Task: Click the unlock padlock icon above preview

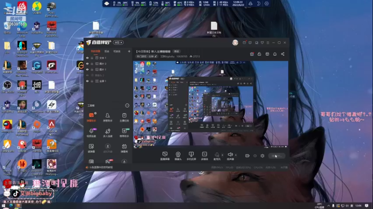Action: (259, 54)
